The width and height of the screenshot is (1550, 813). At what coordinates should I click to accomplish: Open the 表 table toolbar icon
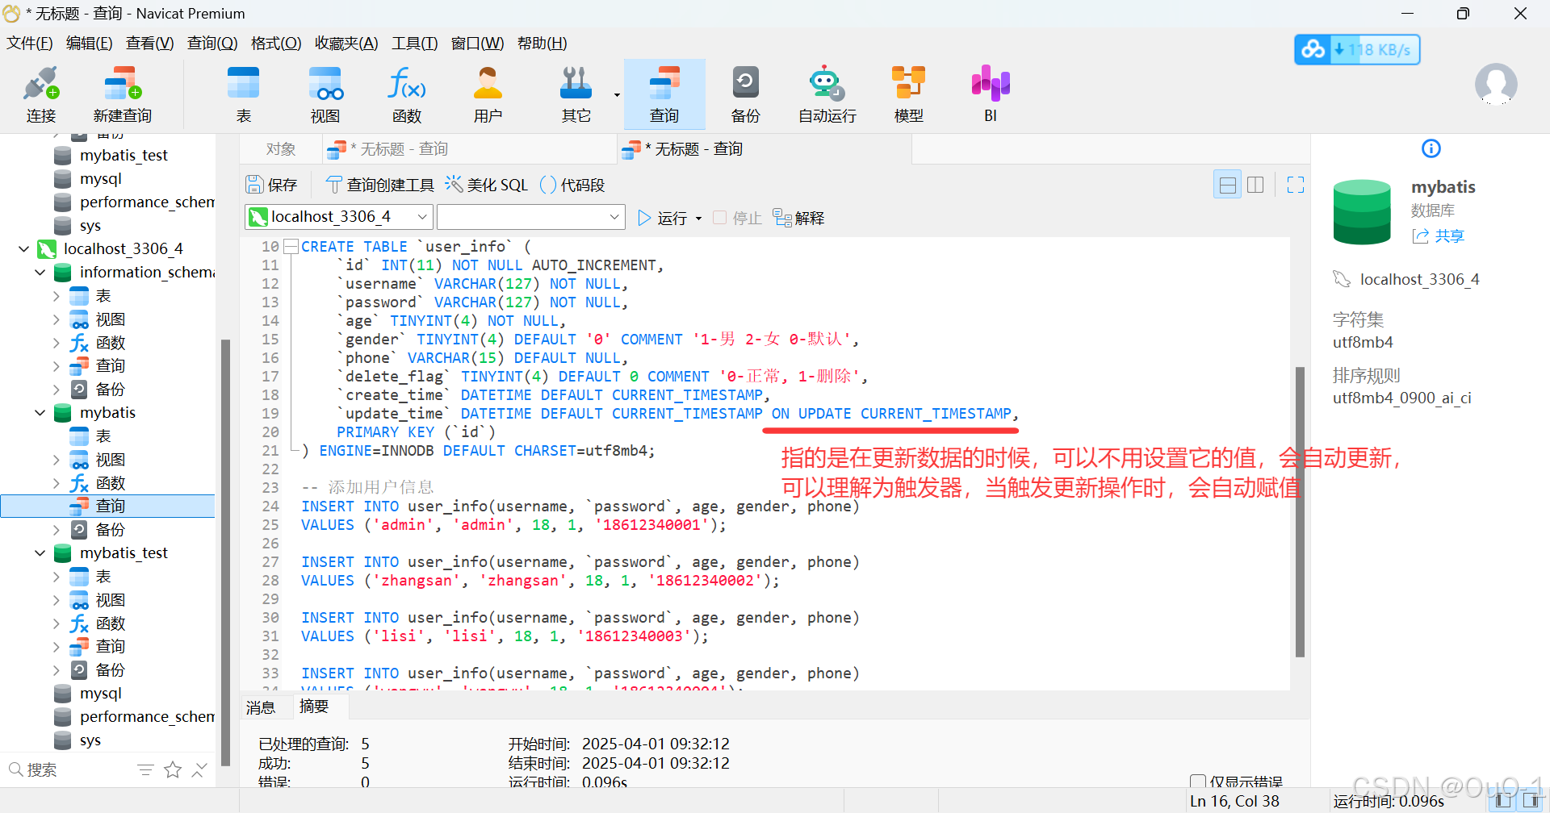coord(243,94)
